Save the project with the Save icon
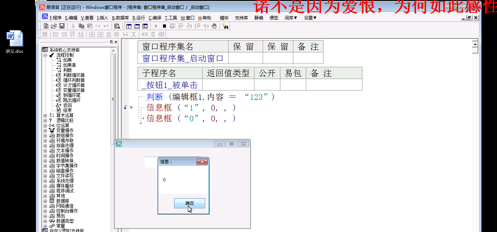The height and width of the screenshot is (232, 497). click(62, 26)
